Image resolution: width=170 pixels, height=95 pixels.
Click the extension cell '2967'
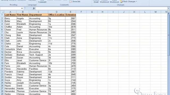tap(71, 72)
